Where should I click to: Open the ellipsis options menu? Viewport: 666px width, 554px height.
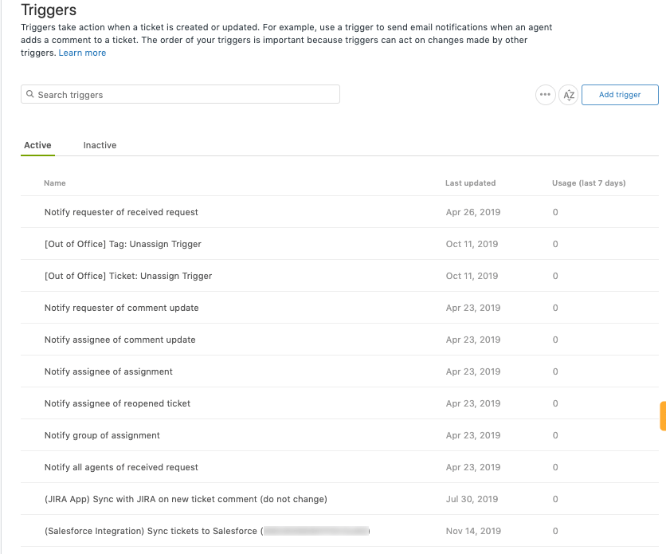(546, 95)
